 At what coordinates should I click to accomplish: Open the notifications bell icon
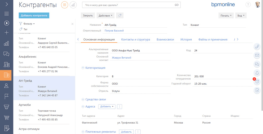point(257,73)
